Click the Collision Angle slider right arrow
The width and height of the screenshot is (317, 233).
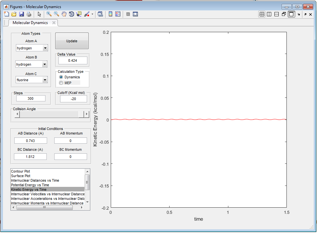86,114
